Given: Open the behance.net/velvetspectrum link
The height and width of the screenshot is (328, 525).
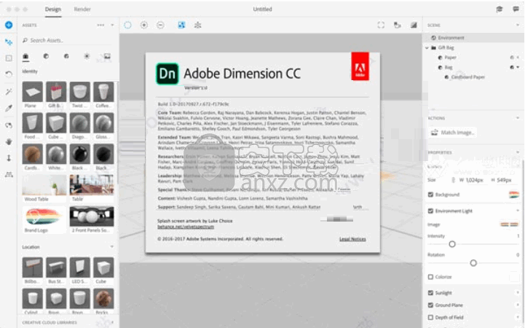Looking at the screenshot, I should coord(186,227).
